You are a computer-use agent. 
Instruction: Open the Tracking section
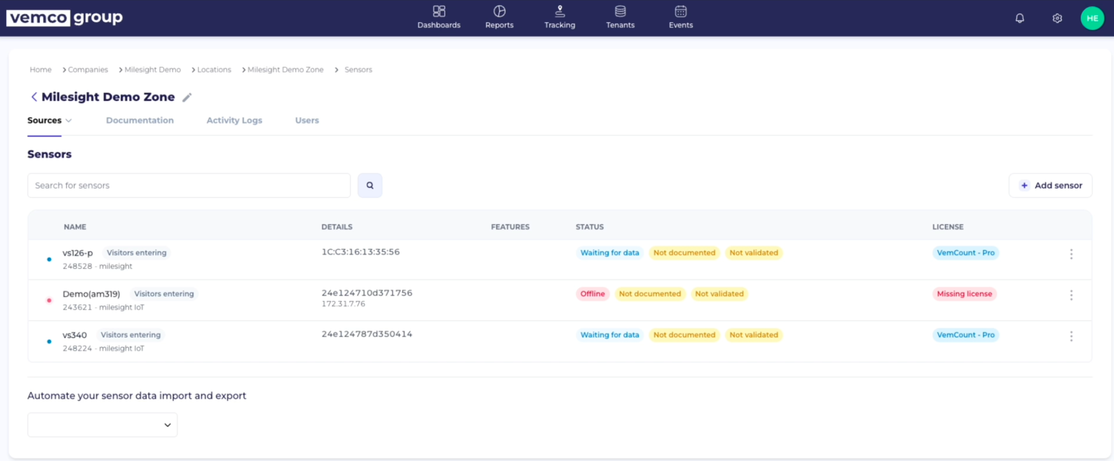click(x=560, y=18)
